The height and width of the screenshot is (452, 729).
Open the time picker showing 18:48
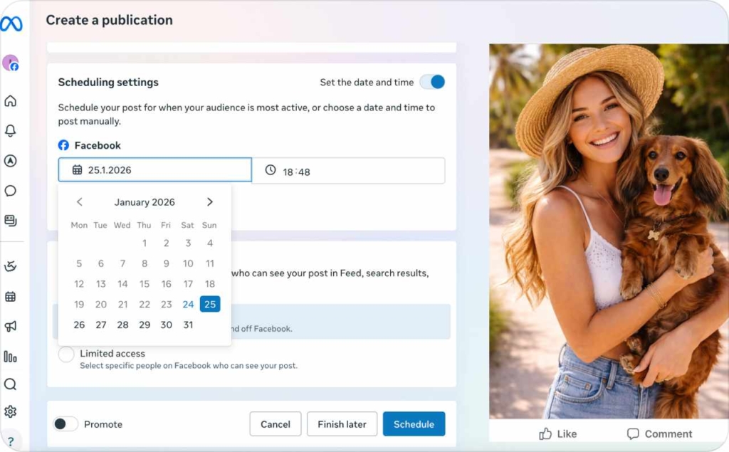coord(349,170)
